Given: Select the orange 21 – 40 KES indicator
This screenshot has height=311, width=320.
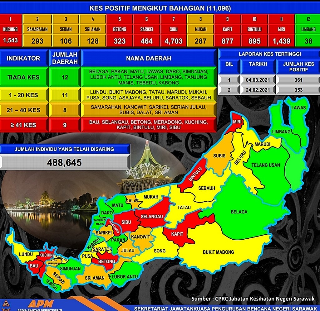Looking at the screenshot, I should pyautogui.click(x=23, y=110).
